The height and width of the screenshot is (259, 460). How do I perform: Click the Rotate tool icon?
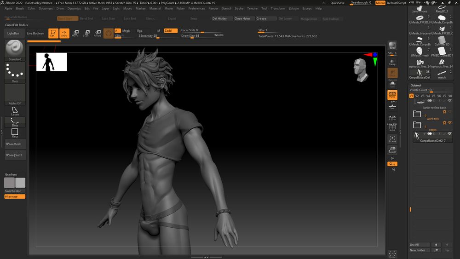pos(98,33)
